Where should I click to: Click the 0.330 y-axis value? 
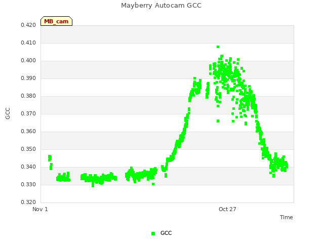pos(28,184)
